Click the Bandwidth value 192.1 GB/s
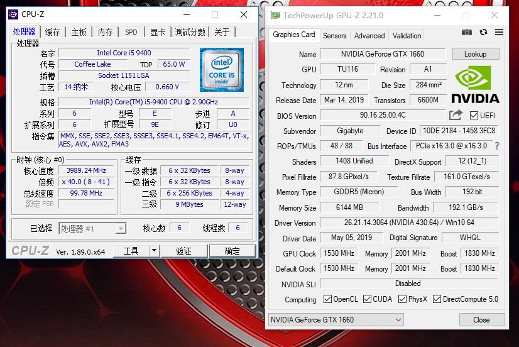Viewport: 519px width, 347px height. [x=466, y=207]
